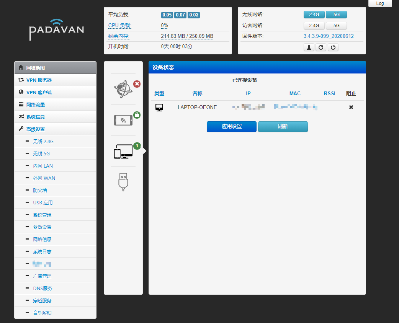Click the 刷新 button
The height and width of the screenshot is (323, 399).
tap(283, 127)
